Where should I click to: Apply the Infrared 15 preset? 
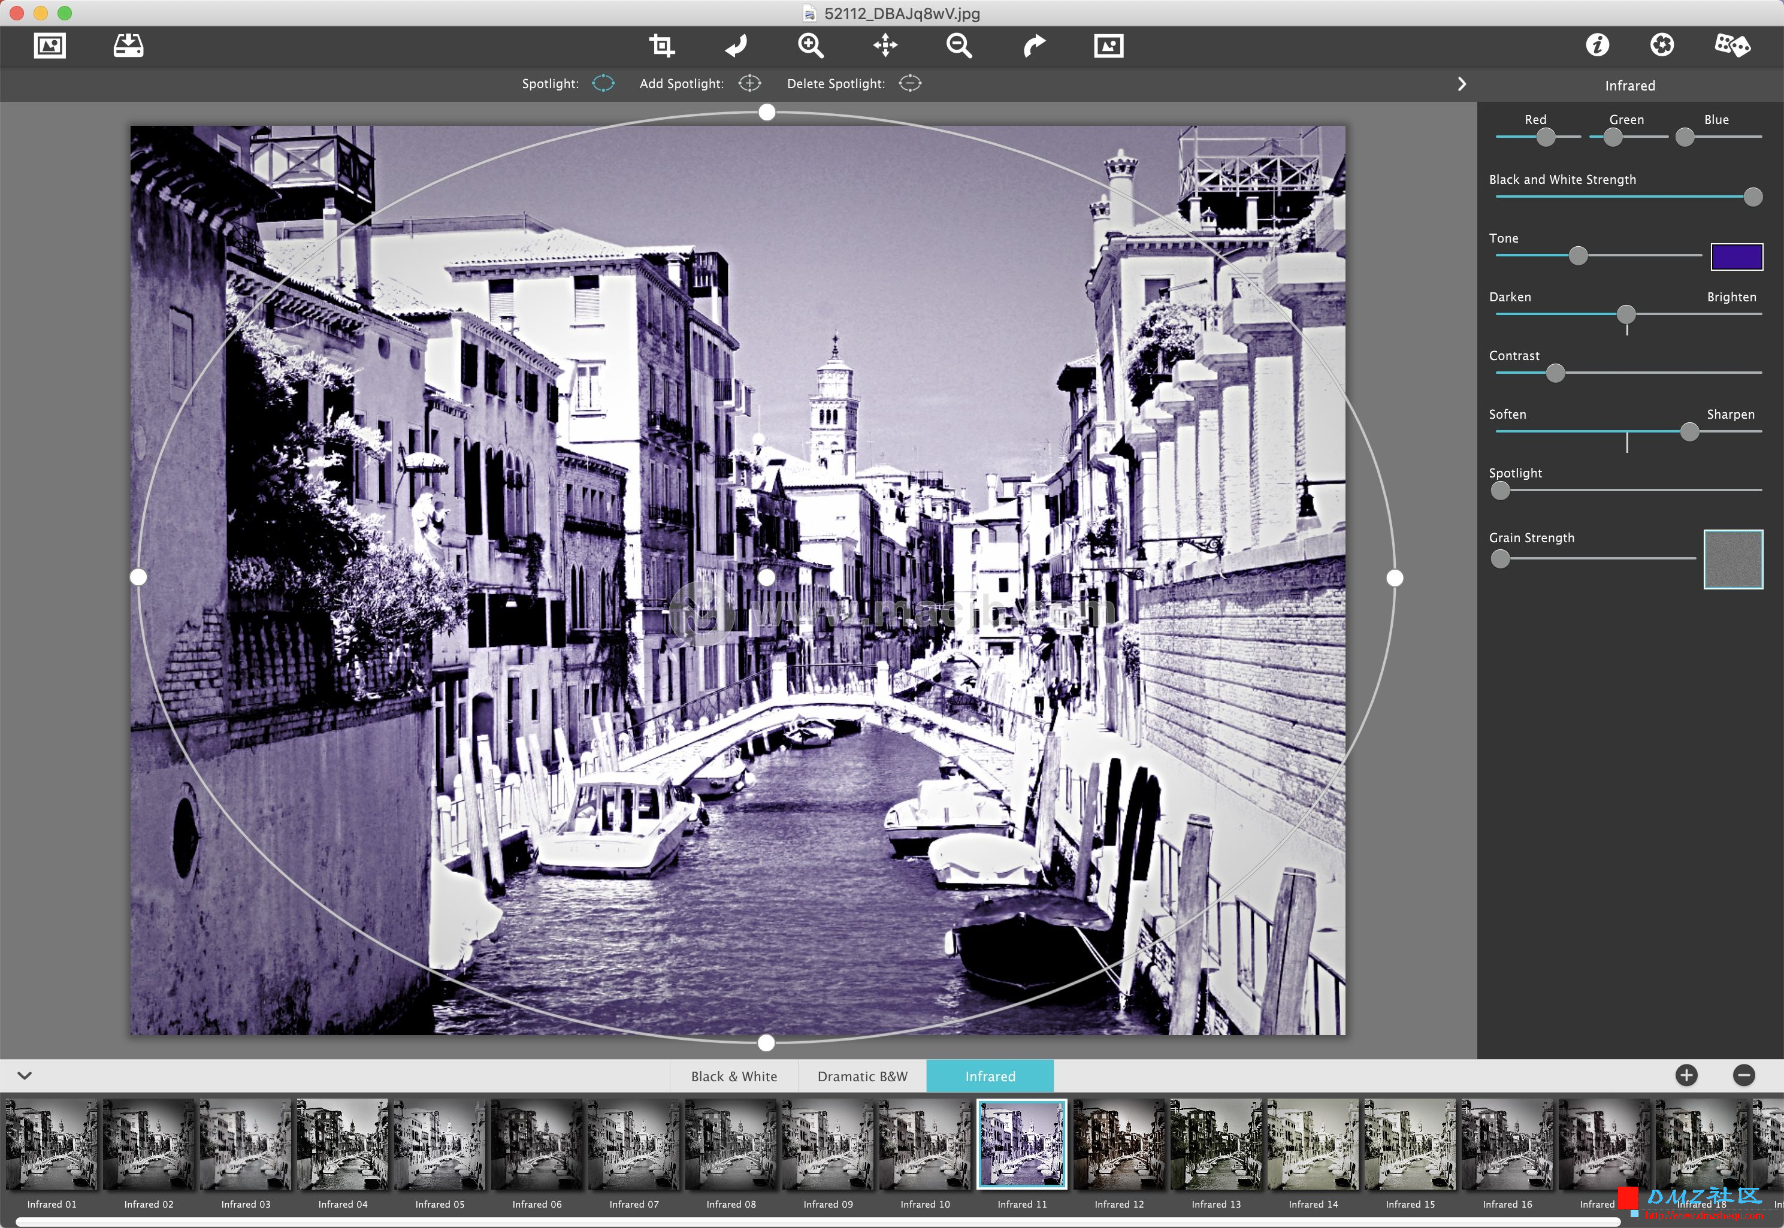pyautogui.click(x=1410, y=1144)
